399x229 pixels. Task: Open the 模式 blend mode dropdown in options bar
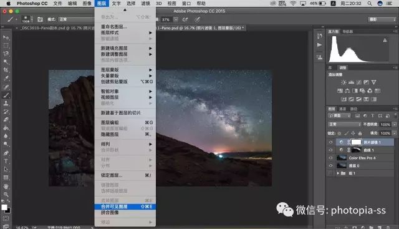pos(76,19)
